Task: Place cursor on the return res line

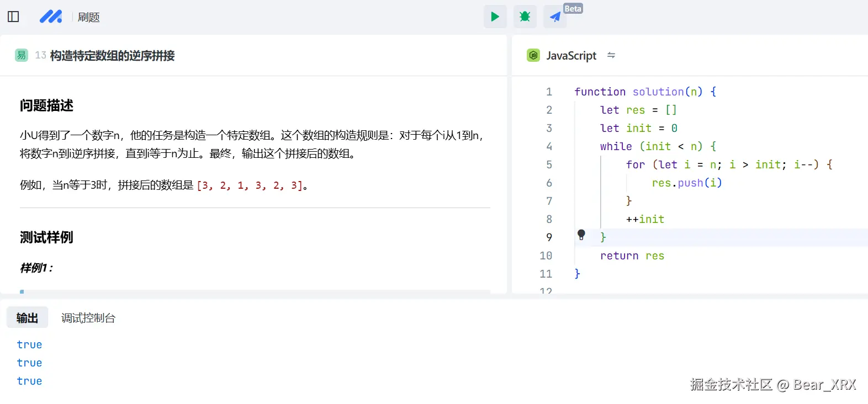Action: tap(632, 256)
